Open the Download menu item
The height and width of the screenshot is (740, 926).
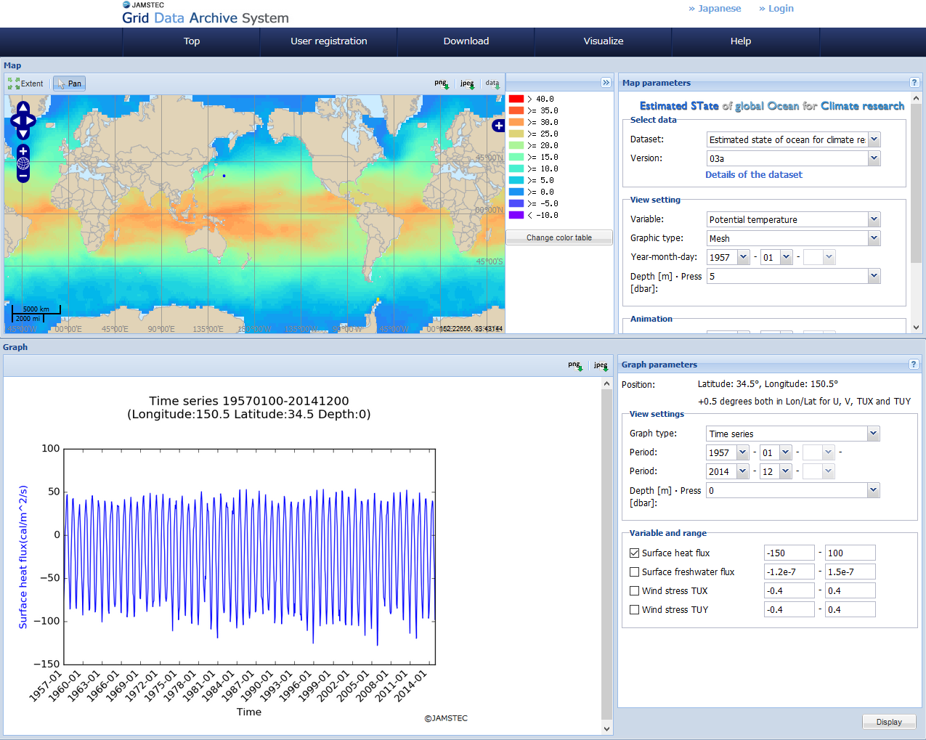pyautogui.click(x=466, y=41)
